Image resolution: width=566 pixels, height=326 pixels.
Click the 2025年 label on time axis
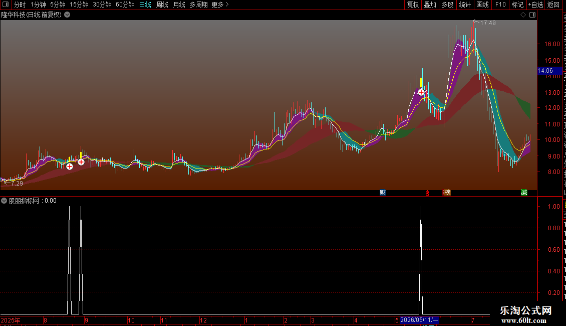coord(11,320)
